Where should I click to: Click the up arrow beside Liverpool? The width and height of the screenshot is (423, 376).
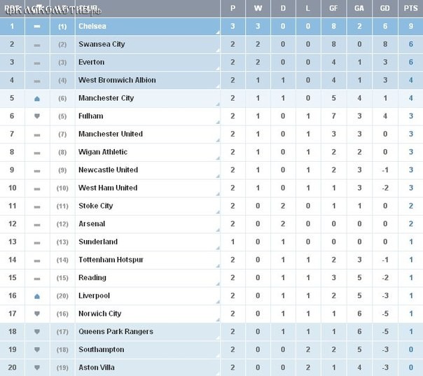click(x=37, y=296)
